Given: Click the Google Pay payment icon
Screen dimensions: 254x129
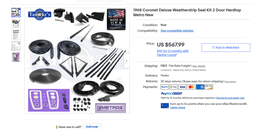Looking at the screenshot, I should [173, 87].
